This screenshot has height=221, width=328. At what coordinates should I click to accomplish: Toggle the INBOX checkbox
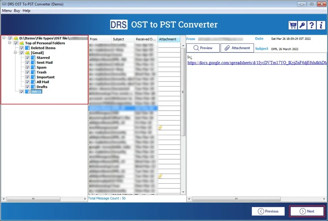22,92
